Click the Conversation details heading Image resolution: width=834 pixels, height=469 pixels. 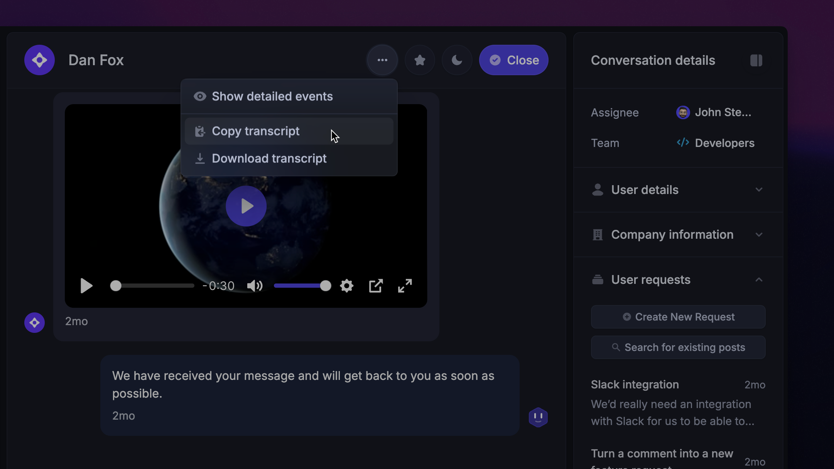[x=653, y=60]
